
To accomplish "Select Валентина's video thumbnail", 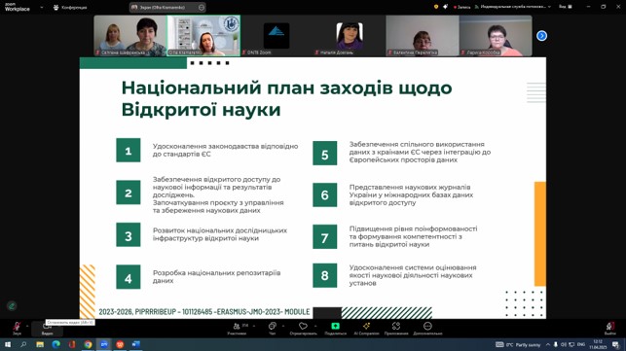I will pyautogui.click(x=423, y=36).
